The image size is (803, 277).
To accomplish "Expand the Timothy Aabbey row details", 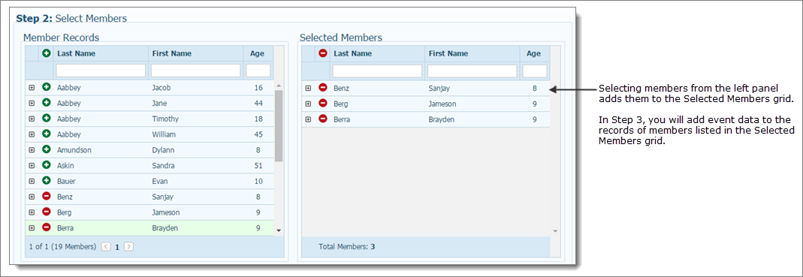I will coord(32,119).
